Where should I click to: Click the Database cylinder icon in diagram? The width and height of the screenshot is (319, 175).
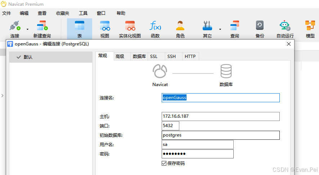(226, 71)
